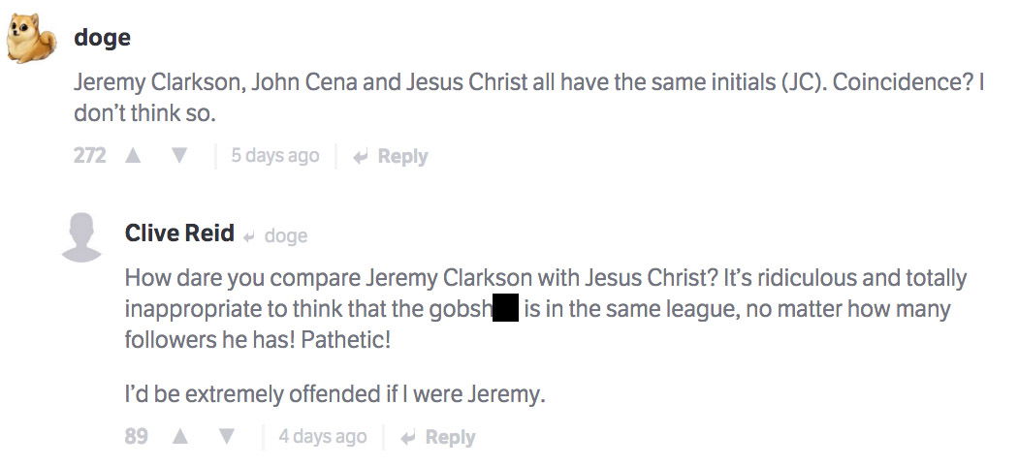Reply to Clive Reid's comment
The width and height of the screenshot is (1019, 466).
click(450, 437)
